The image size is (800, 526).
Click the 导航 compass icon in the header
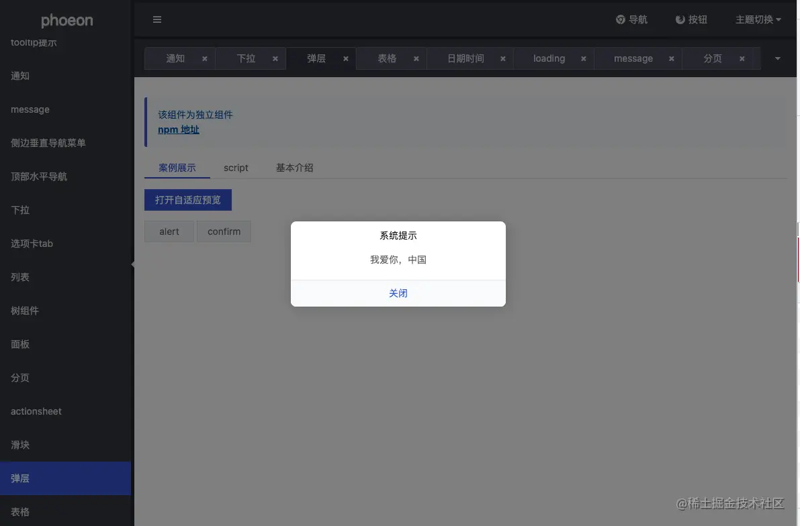pyautogui.click(x=620, y=19)
